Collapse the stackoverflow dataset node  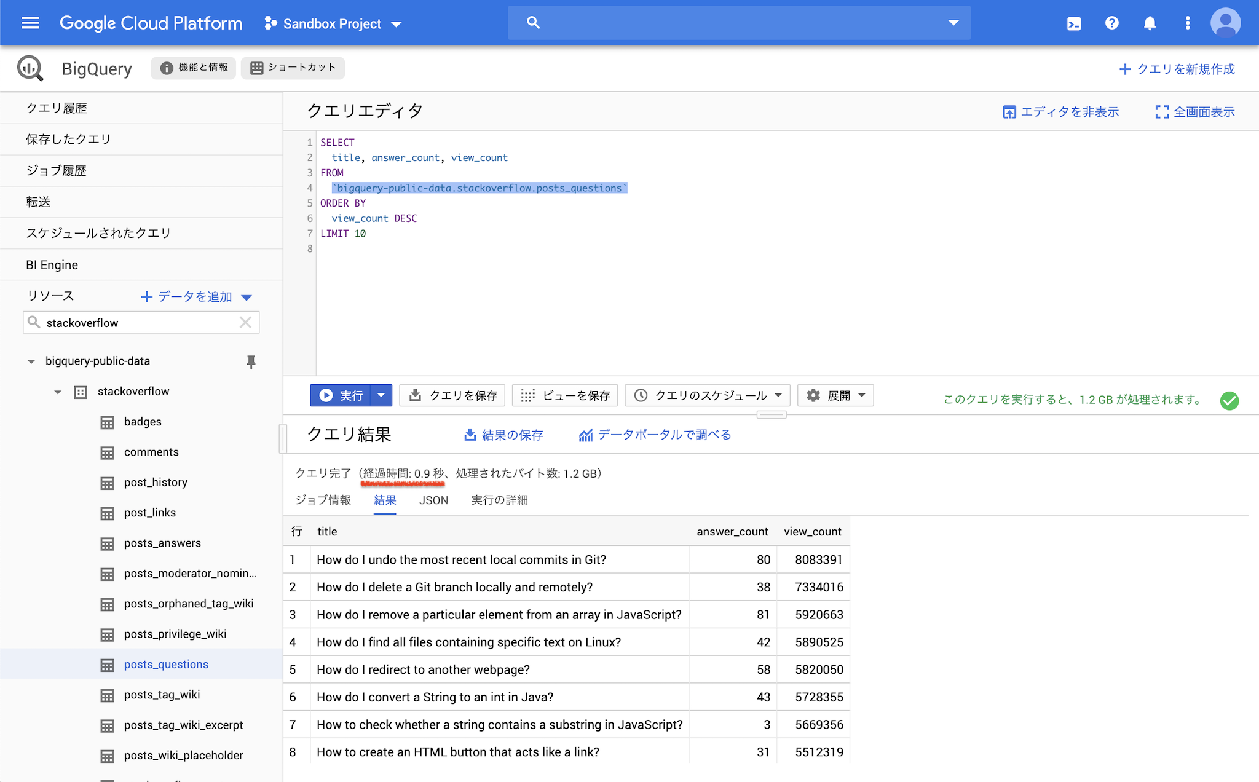(57, 392)
